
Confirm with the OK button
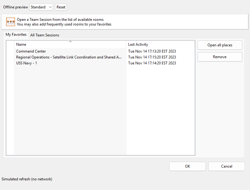coord(187,166)
